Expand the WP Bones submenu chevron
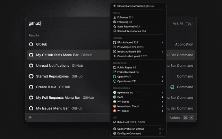This screenshot has height=139, width=222. tap(162, 102)
